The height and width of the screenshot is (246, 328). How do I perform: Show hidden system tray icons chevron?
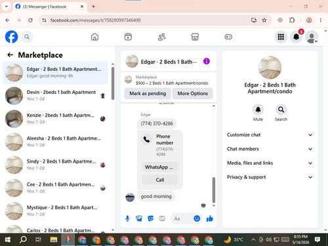[253, 239]
